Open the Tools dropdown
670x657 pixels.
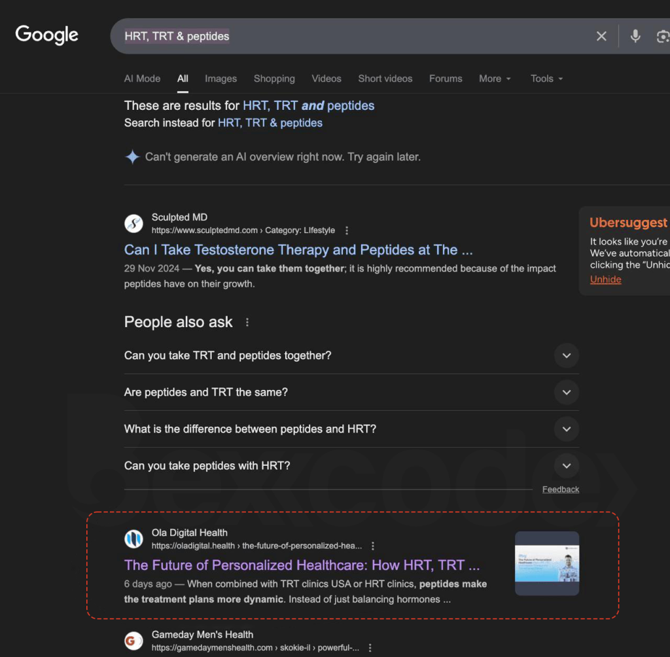[x=546, y=79]
